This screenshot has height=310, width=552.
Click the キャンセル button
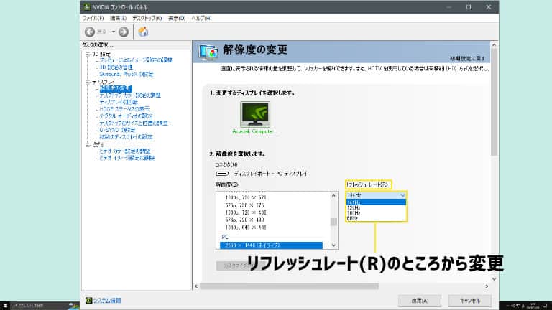pos(469,301)
